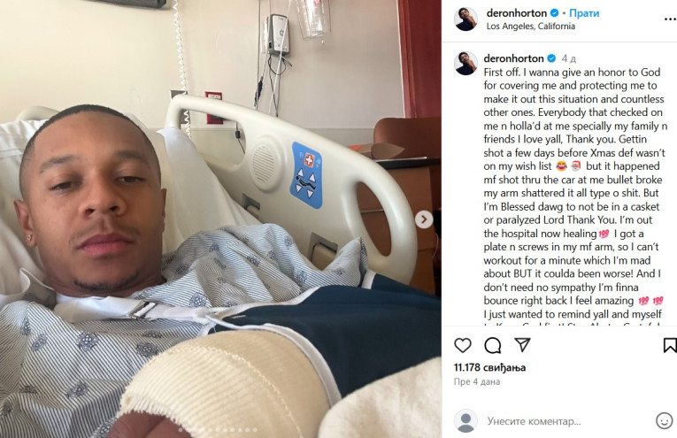Click verified badge next to header username
Viewport: 677px width, 438px height.
tap(554, 13)
